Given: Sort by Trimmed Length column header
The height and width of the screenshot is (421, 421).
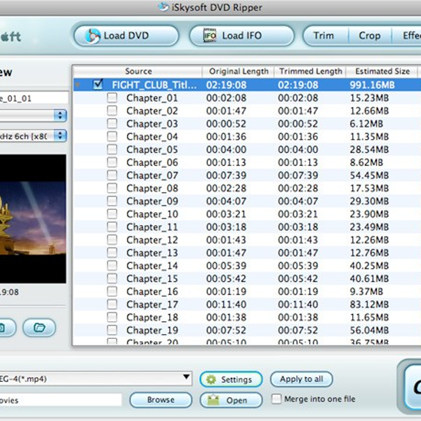Looking at the screenshot, I should coord(310,71).
